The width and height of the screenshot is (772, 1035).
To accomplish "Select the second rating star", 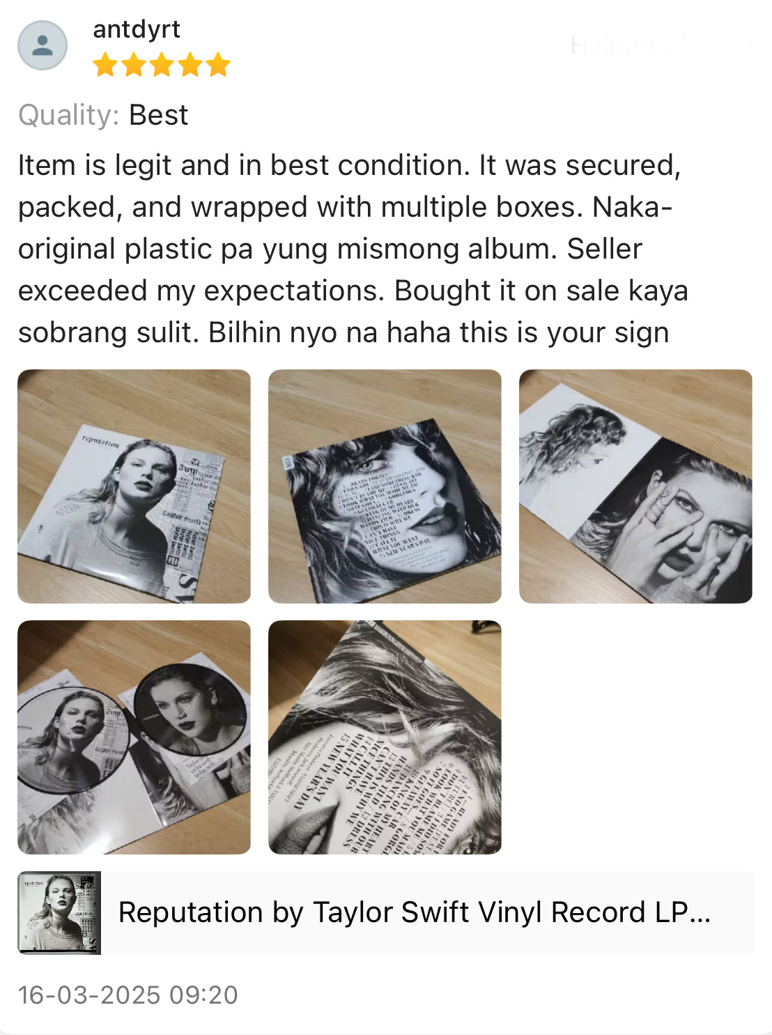I will click(134, 65).
